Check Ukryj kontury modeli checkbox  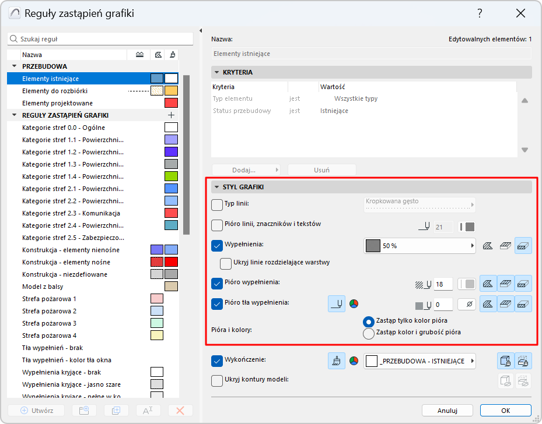(x=217, y=381)
